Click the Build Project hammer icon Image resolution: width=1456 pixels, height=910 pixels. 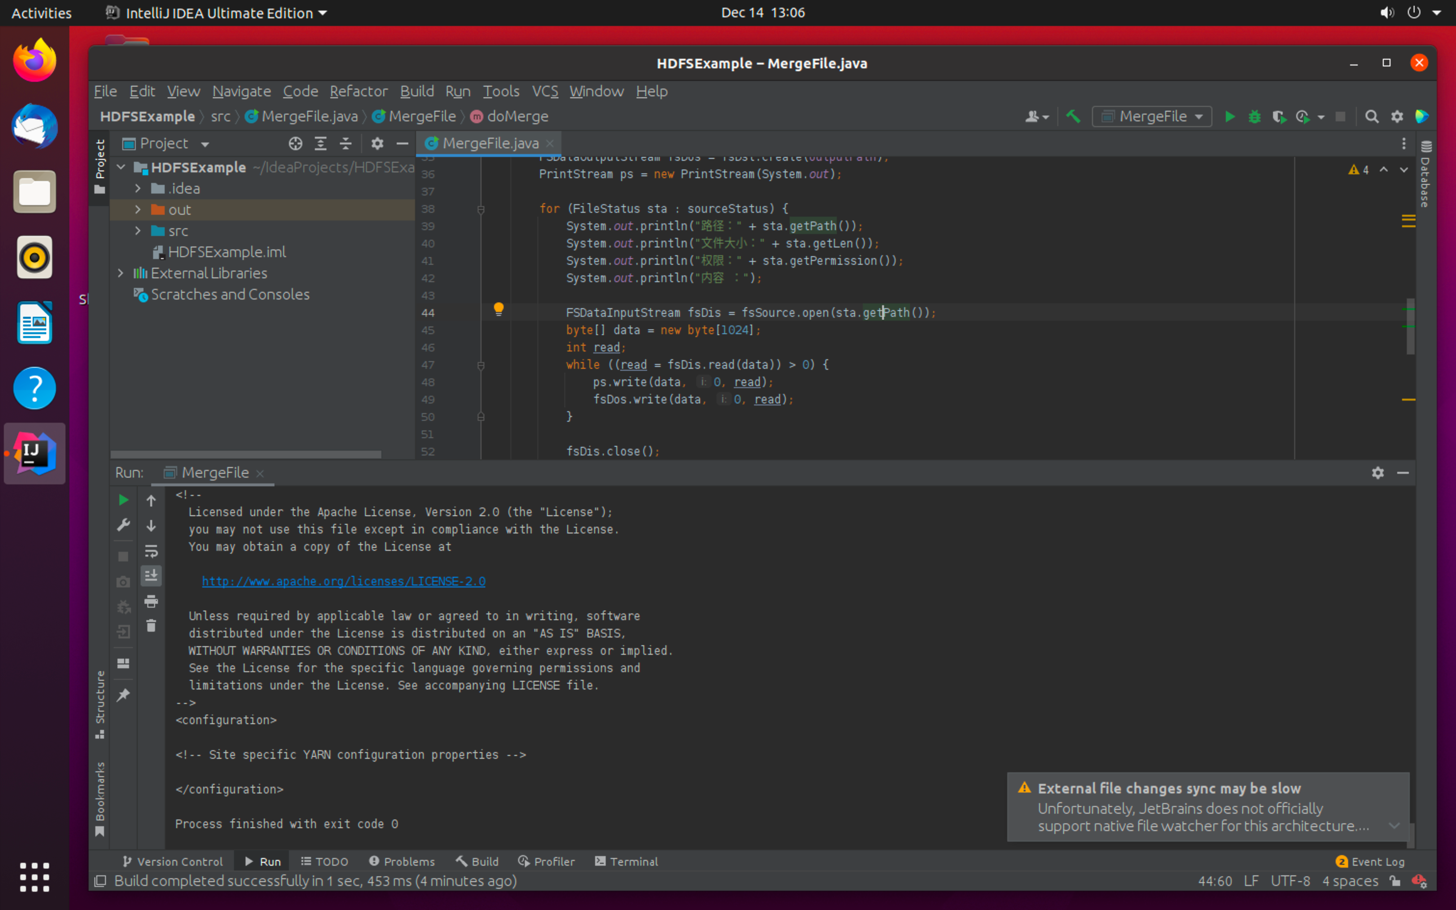1073,117
